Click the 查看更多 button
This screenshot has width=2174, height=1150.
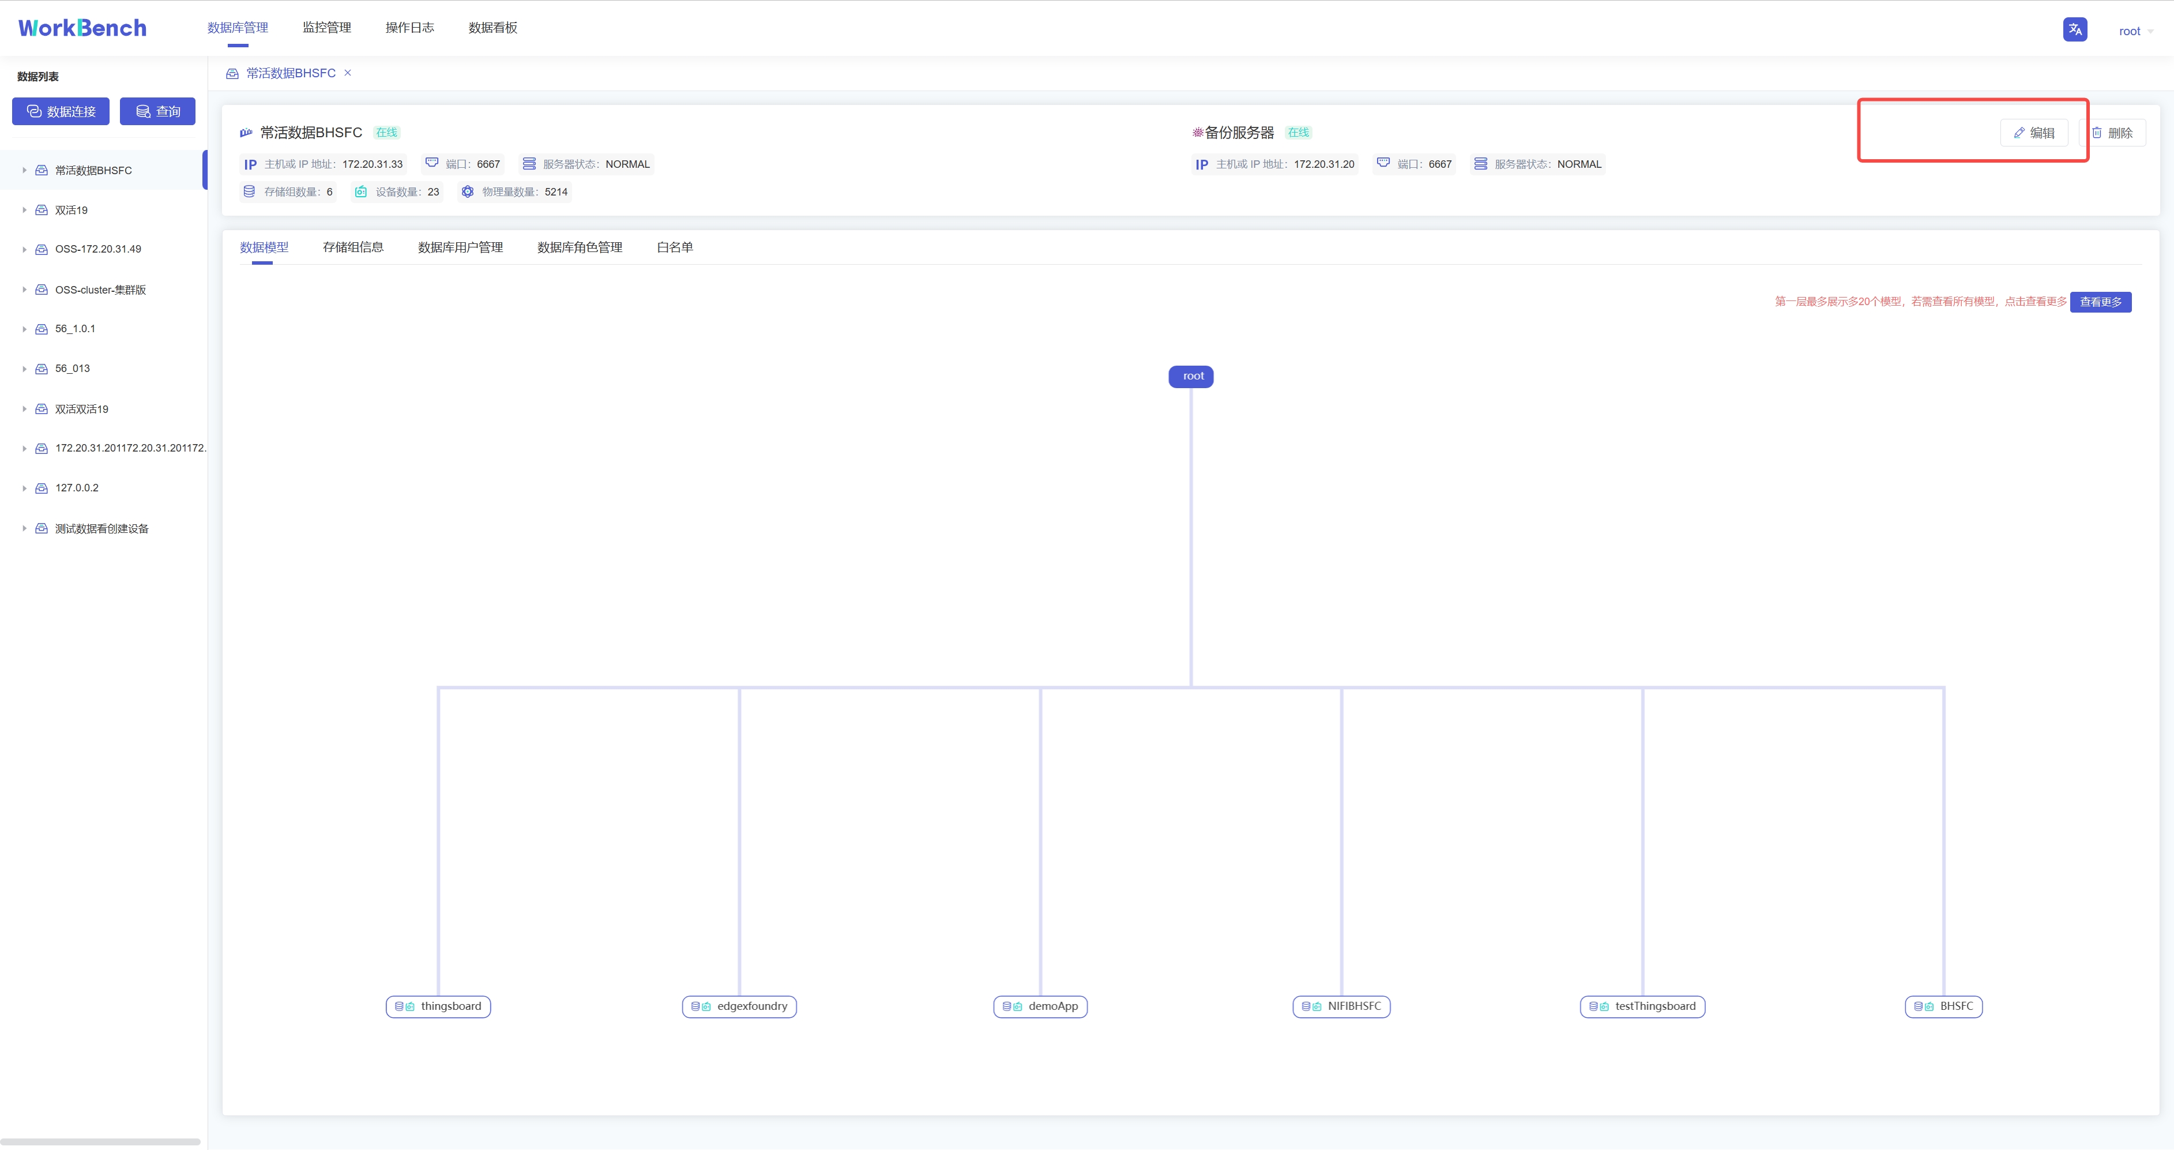pos(2100,302)
